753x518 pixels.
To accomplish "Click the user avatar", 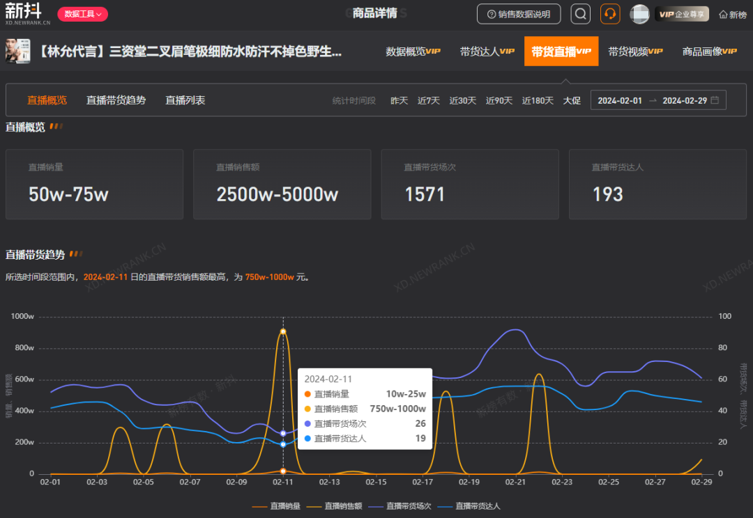I will tap(639, 15).
